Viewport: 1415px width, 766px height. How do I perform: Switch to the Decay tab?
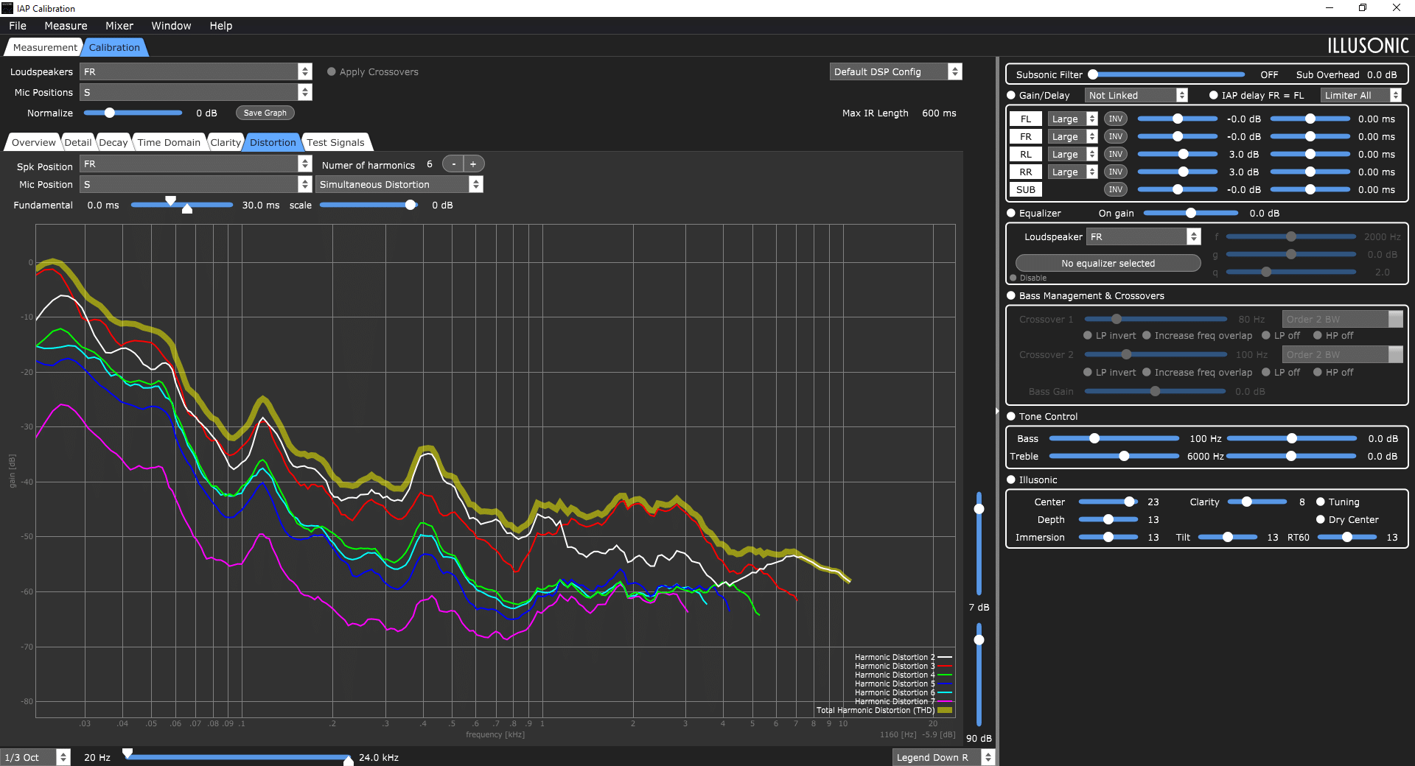[113, 142]
